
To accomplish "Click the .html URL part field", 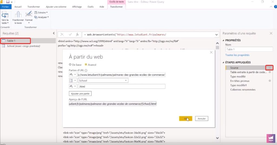I will tap(121, 86).
